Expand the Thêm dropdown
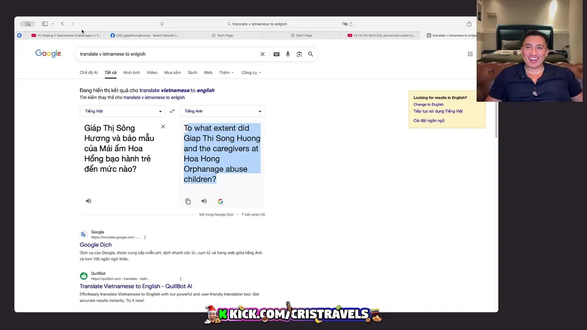 coord(226,72)
